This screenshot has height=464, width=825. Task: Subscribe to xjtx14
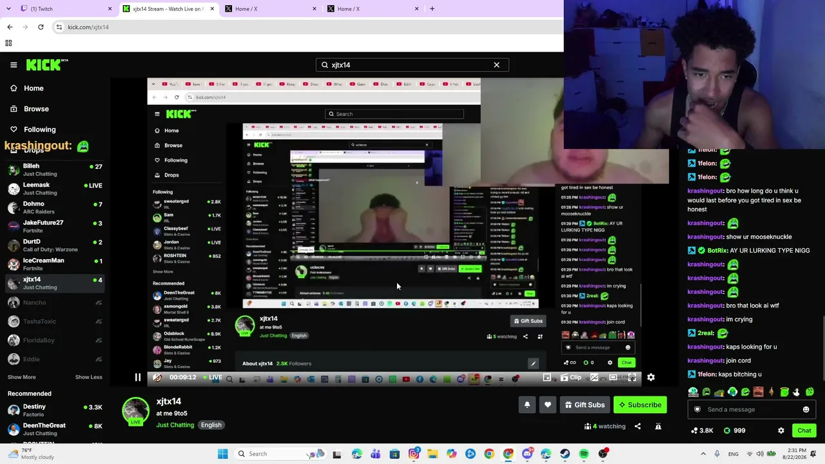pyautogui.click(x=640, y=405)
